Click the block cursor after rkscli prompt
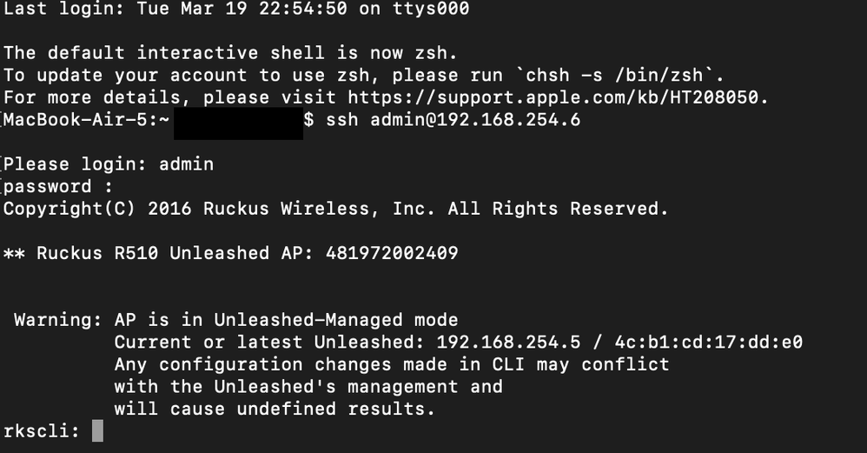 tap(97, 430)
